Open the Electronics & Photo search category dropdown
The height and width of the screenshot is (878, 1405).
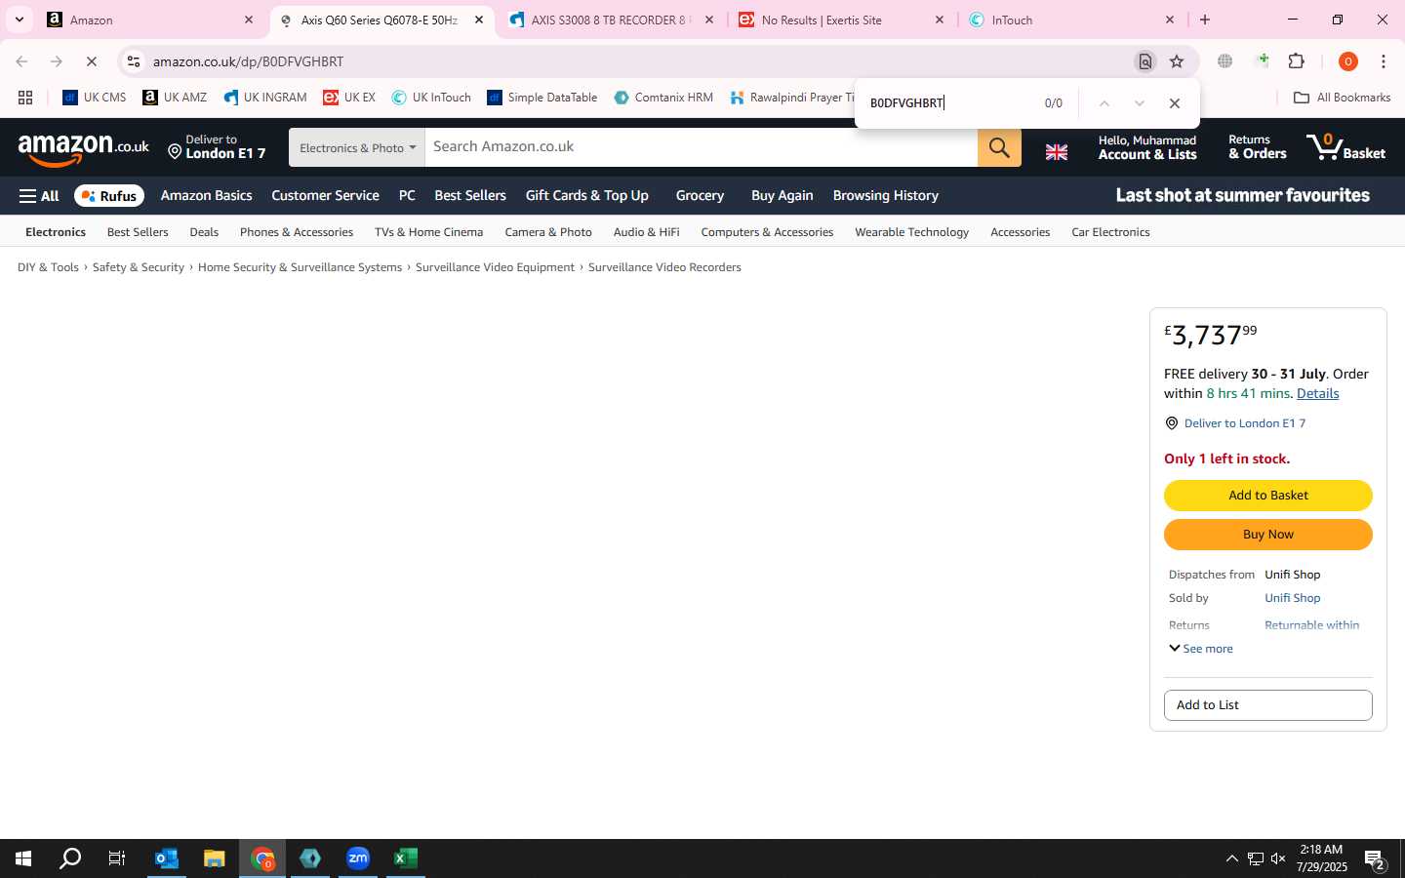pos(357,147)
